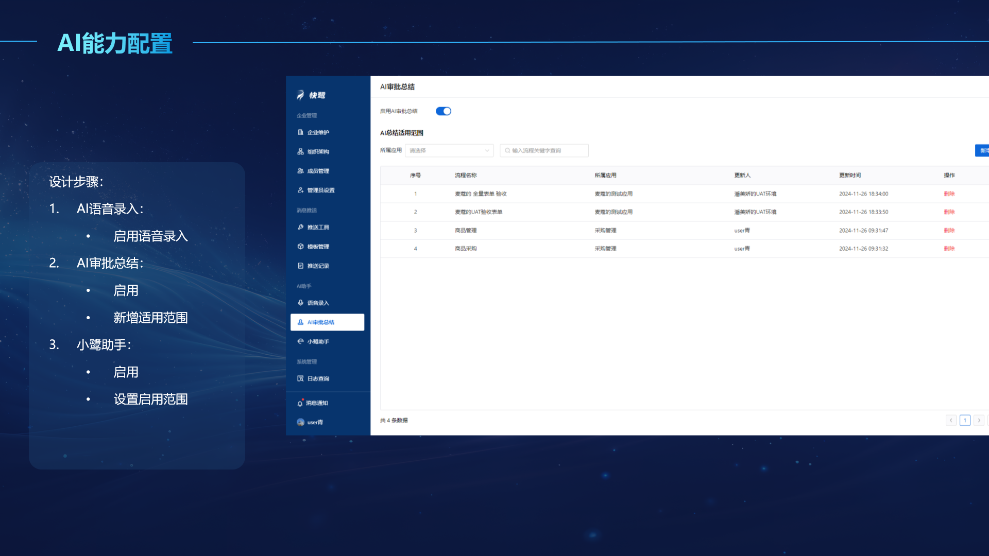The height and width of the screenshot is (556, 989).
Task: Click the 语音录入 microphone icon
Action: [x=300, y=303]
